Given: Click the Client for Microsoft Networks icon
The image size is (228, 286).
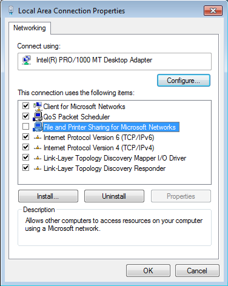Looking at the screenshot, I should coord(38,106).
